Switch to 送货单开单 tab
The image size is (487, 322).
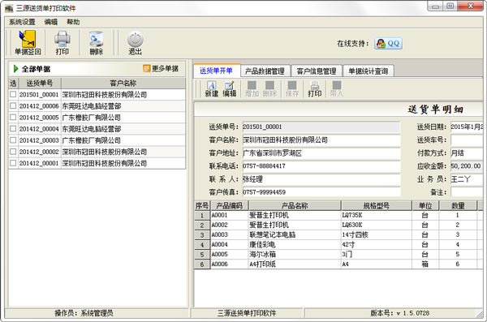(216, 71)
